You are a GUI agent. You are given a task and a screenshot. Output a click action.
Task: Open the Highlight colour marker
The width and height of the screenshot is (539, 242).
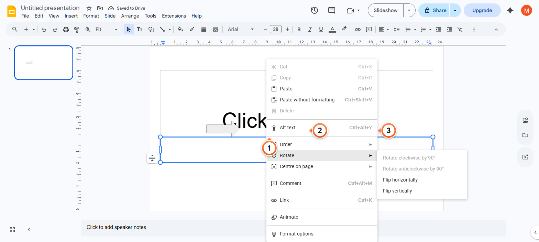click(344, 30)
